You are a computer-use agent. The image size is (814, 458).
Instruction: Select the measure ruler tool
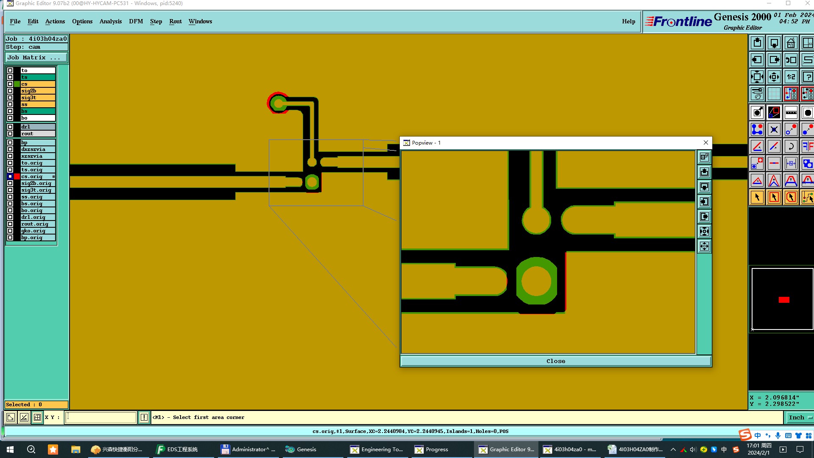pyautogui.click(x=791, y=112)
